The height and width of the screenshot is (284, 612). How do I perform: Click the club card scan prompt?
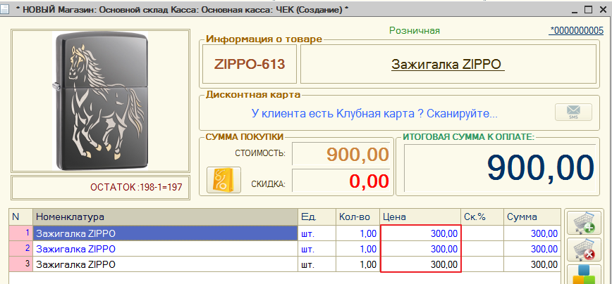[x=374, y=114]
